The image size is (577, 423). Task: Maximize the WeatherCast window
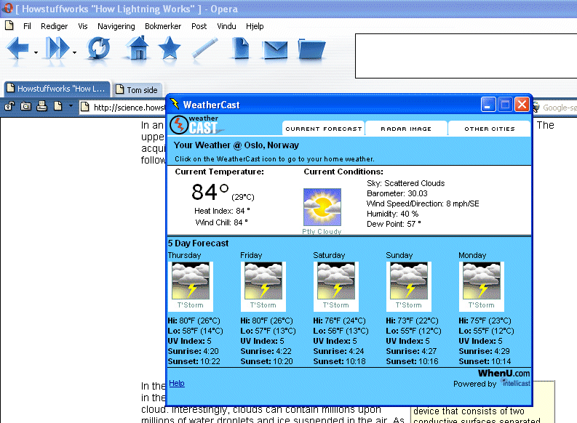click(x=505, y=105)
